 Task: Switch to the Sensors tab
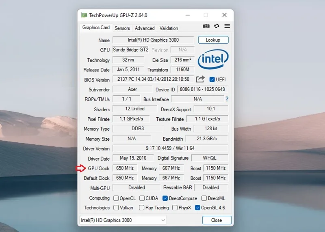(122, 28)
